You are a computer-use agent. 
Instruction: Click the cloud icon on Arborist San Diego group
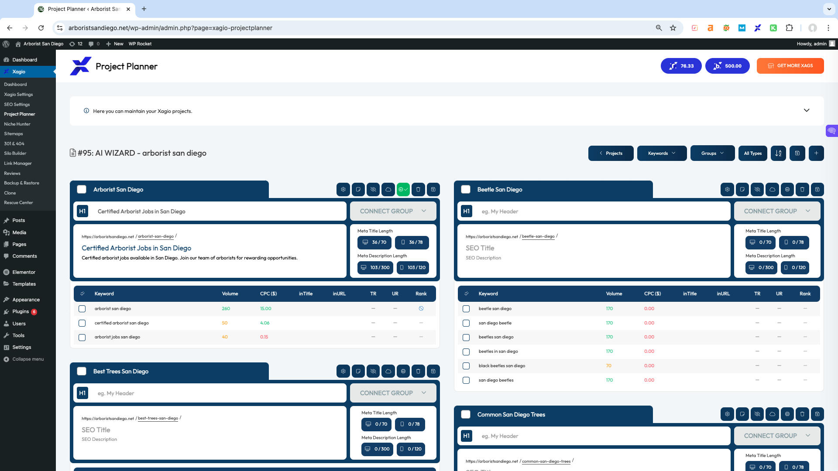388,189
